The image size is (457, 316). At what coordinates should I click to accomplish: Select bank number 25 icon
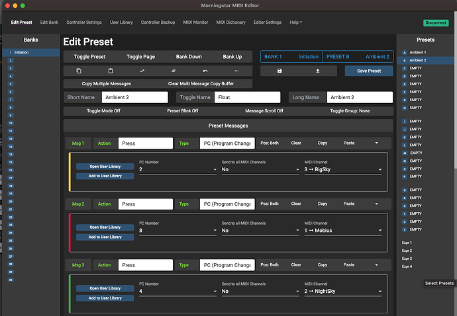click(11, 241)
